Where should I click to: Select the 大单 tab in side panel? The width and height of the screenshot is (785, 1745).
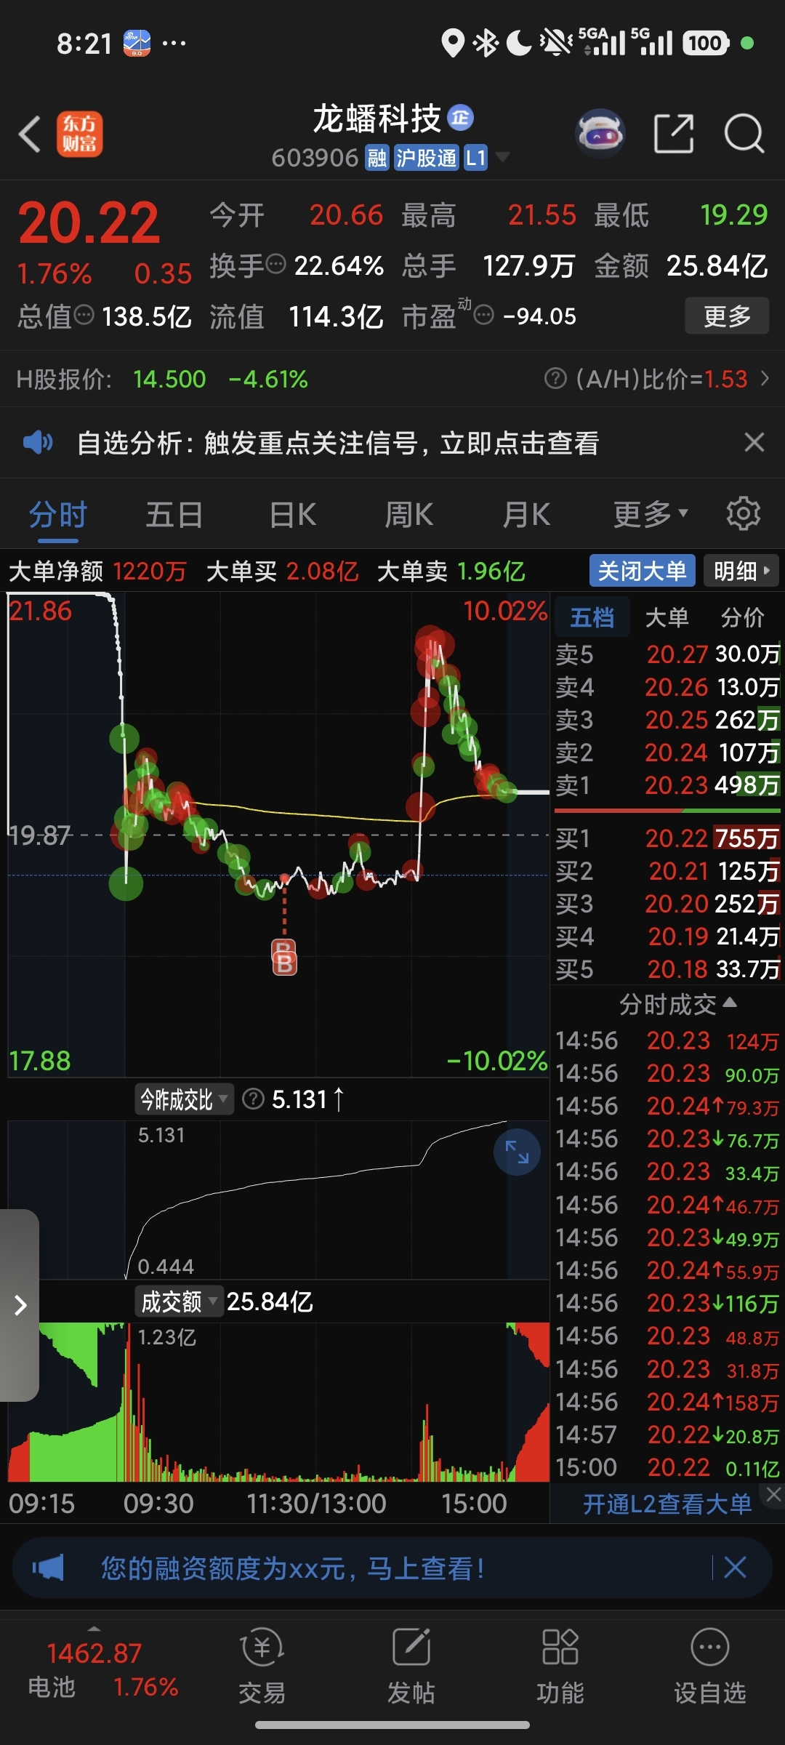(x=667, y=617)
